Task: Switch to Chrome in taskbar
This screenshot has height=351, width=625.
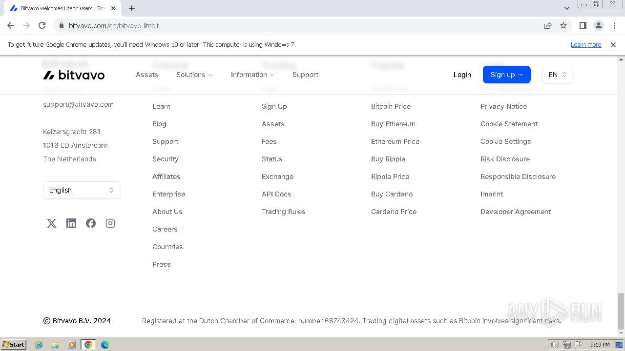Action: [88, 345]
